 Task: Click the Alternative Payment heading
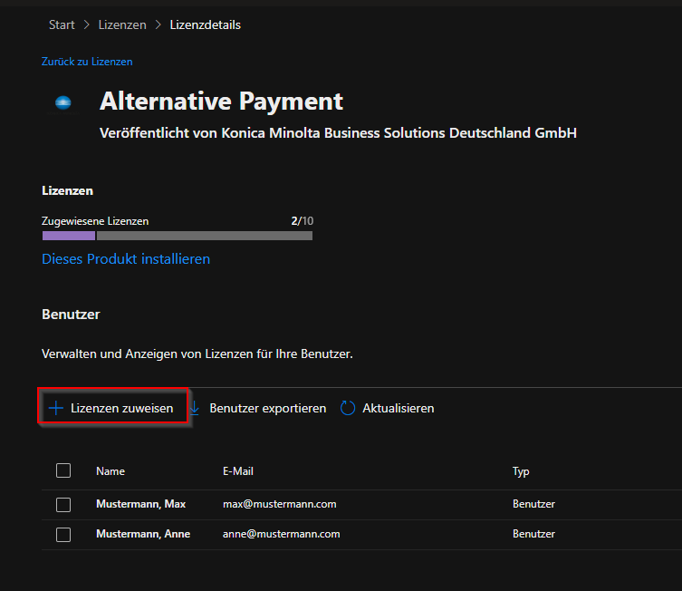[221, 101]
